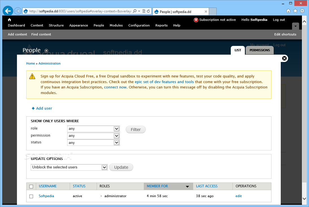Open the Update options dropdown

click(x=69, y=167)
